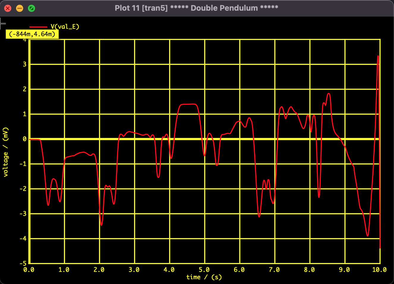Screen dimensions: 394x284
Task: Click the "time / (s)" x-axis label
Action: (x=204, y=277)
